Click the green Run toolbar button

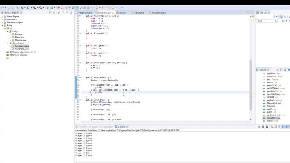coord(28,8)
